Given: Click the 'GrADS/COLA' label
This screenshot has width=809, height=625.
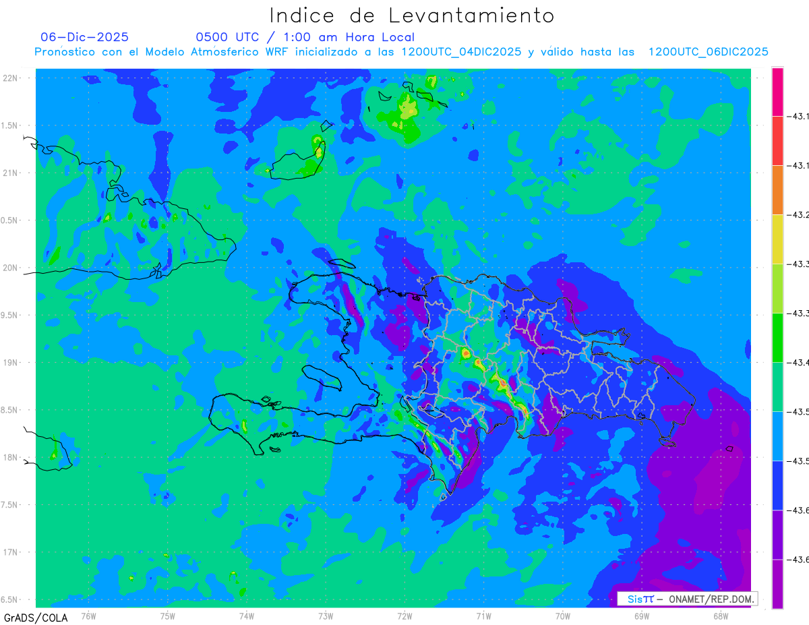Looking at the screenshot, I should 36,618.
